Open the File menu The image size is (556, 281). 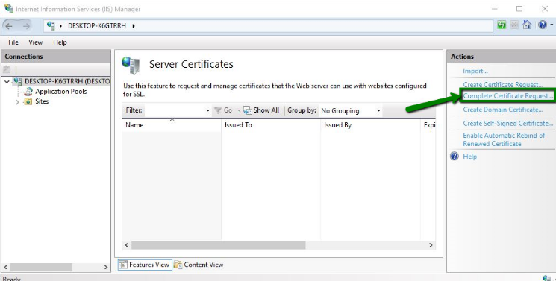pos(13,42)
